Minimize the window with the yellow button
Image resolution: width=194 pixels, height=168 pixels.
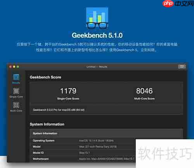[14, 67]
